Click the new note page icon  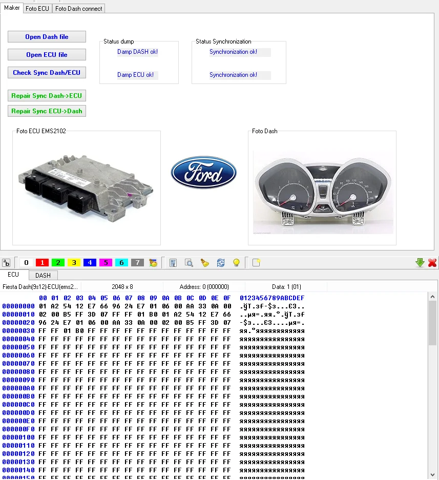pos(256,263)
